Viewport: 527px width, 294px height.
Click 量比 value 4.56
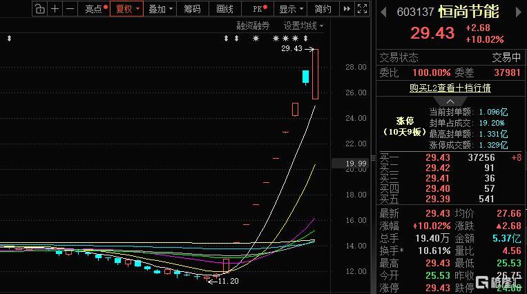click(512, 251)
